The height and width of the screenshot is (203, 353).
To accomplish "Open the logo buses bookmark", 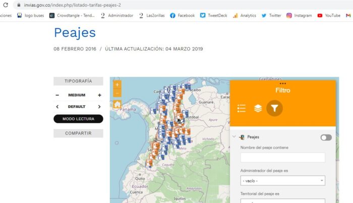I will (x=30, y=16).
